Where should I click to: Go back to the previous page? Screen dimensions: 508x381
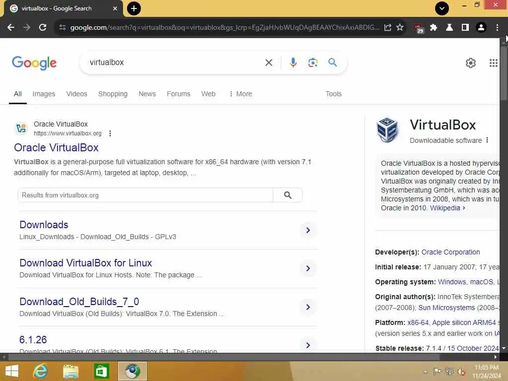click(x=11, y=28)
